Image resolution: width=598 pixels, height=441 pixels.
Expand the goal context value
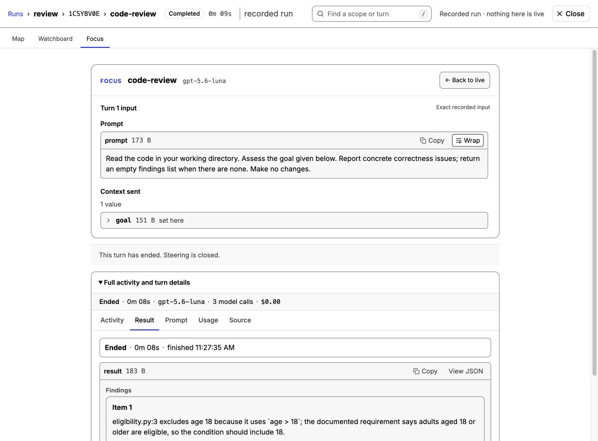tap(294, 220)
